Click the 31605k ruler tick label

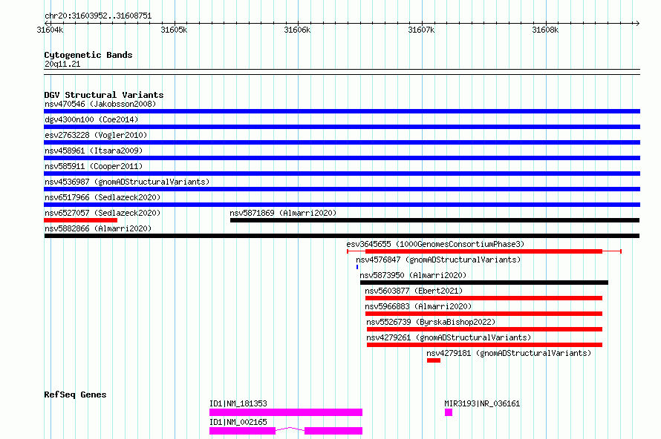coord(174,30)
